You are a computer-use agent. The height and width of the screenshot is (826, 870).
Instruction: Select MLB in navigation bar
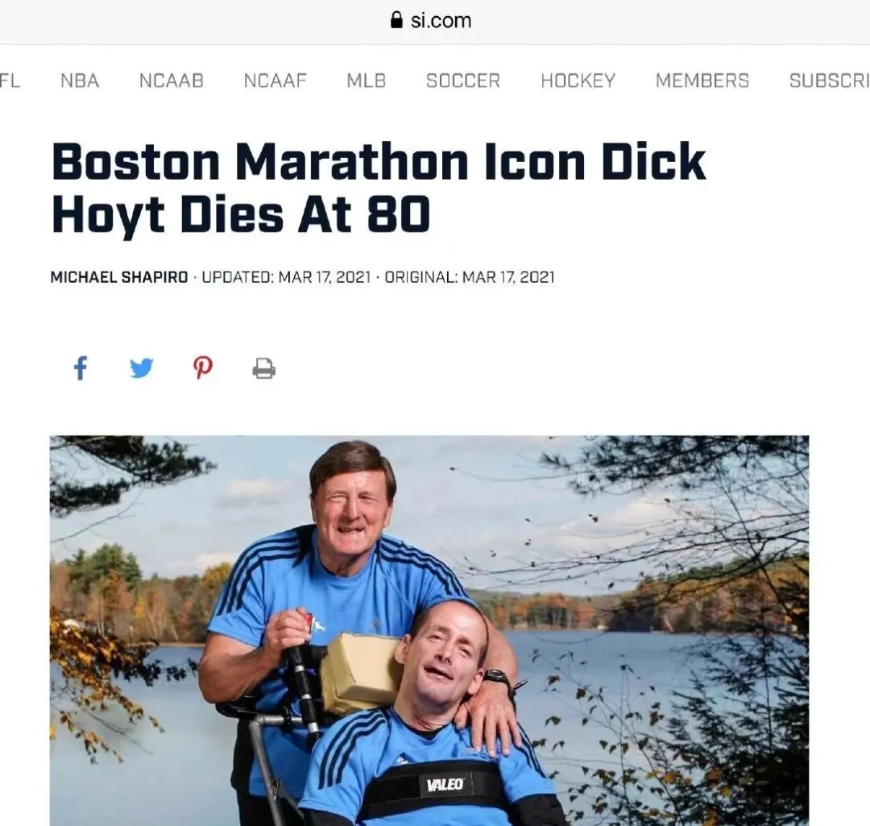point(367,81)
